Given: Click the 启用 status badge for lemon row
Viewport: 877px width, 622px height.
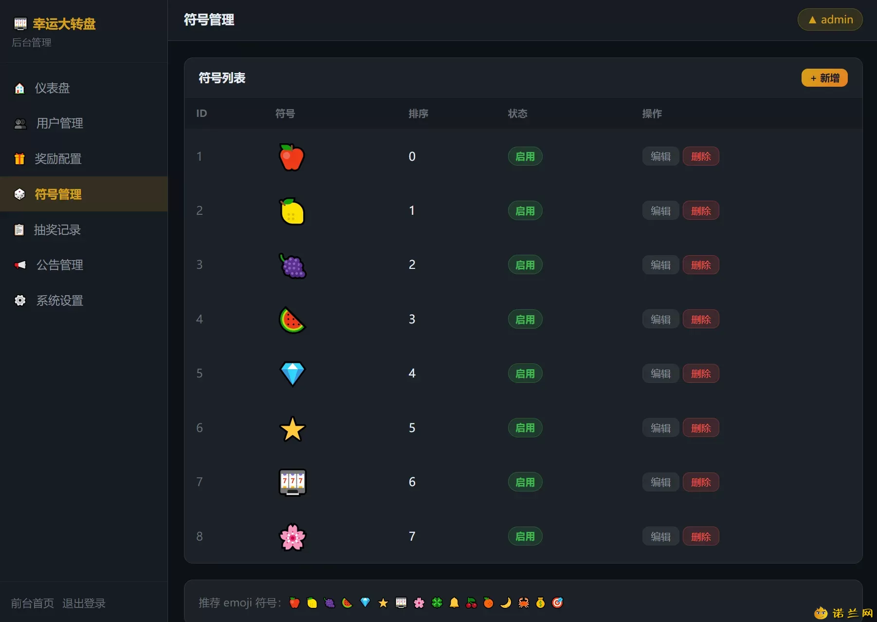Looking at the screenshot, I should 525,211.
